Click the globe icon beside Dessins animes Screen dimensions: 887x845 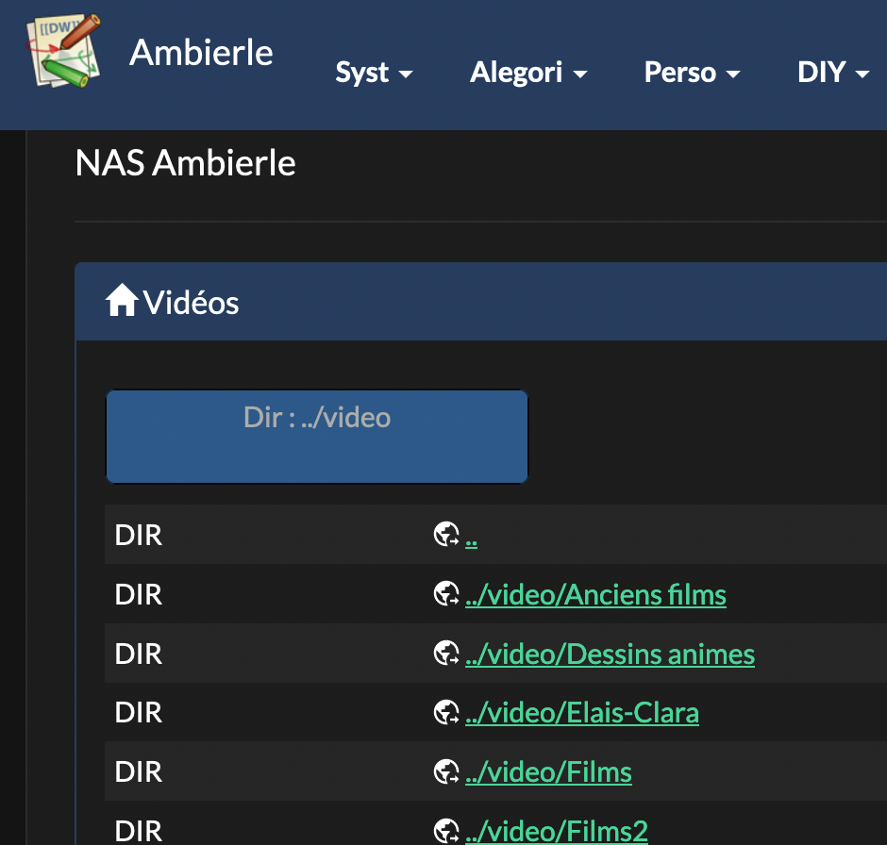point(445,654)
